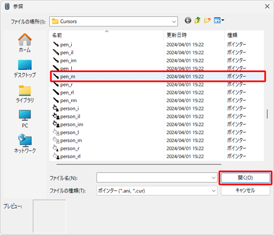274x235 pixels.
Task: Select the pen_l file name
Action: click(66, 68)
